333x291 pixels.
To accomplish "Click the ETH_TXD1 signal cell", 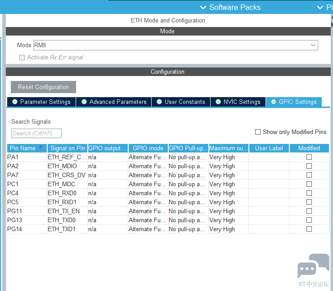I will [x=67, y=229].
